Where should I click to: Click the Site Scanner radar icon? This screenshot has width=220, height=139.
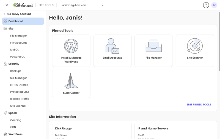[x=195, y=46]
